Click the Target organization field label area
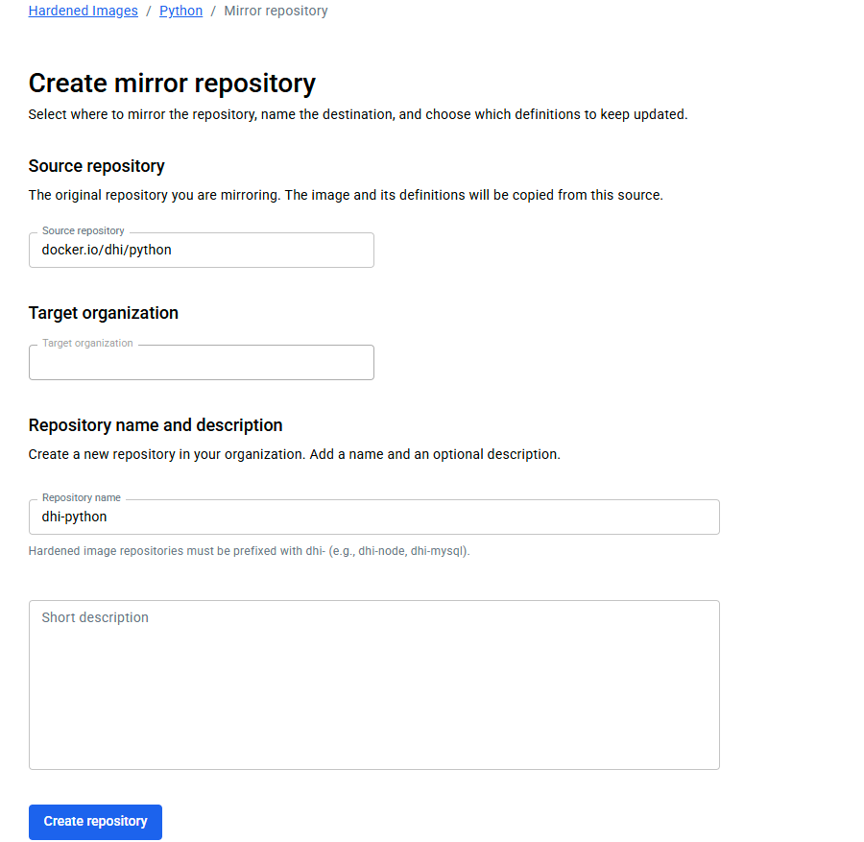Image resolution: width=864 pixels, height=842 pixels. [x=87, y=343]
